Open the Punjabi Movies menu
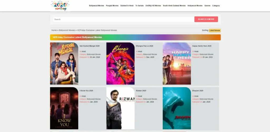 click(112, 6)
